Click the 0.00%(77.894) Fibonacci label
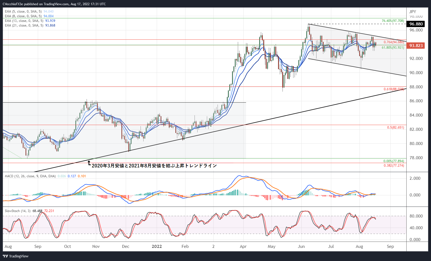 [x=393, y=161]
